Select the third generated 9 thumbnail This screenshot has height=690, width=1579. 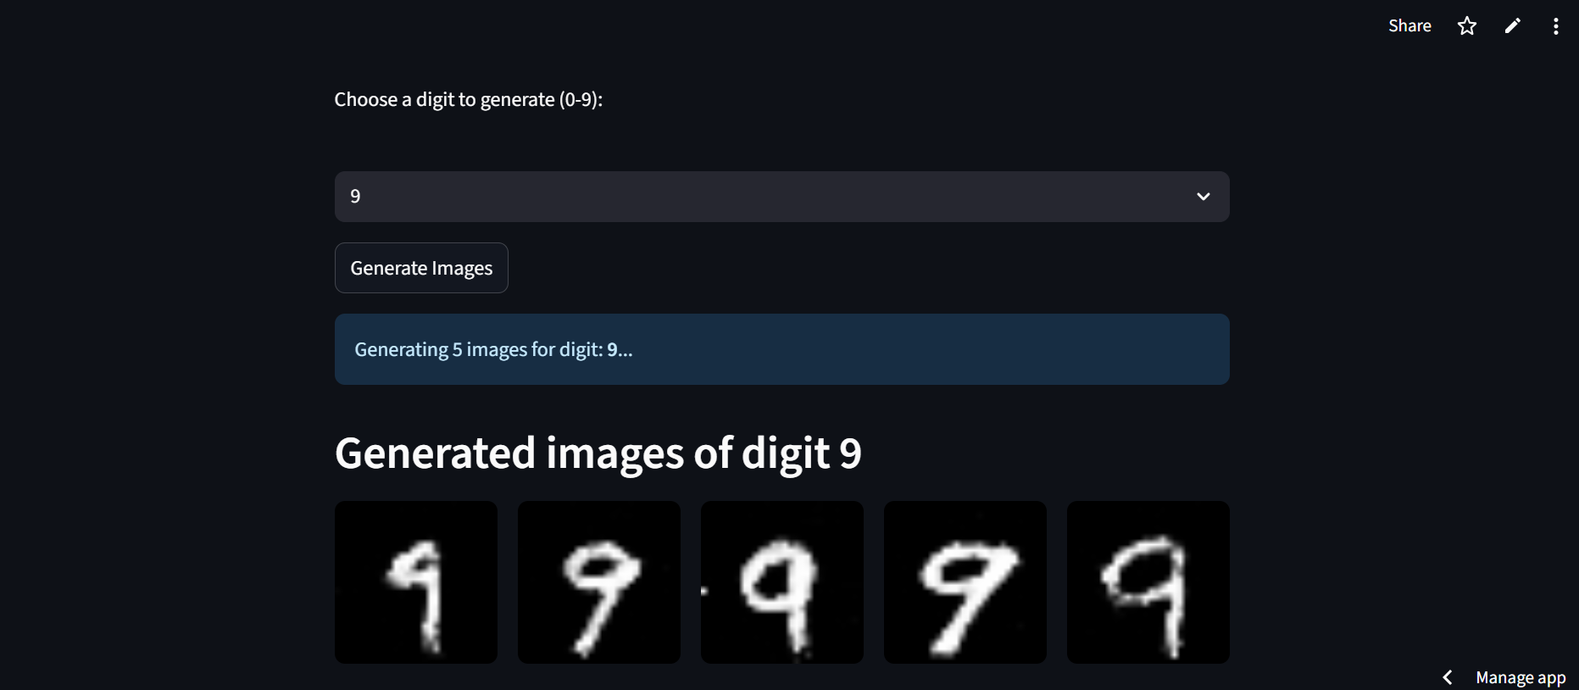click(782, 582)
